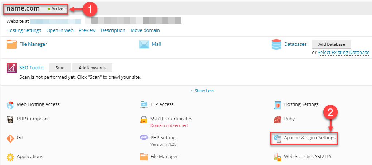
Task: Open the Web Hosting Access label
Action: tap(38, 104)
